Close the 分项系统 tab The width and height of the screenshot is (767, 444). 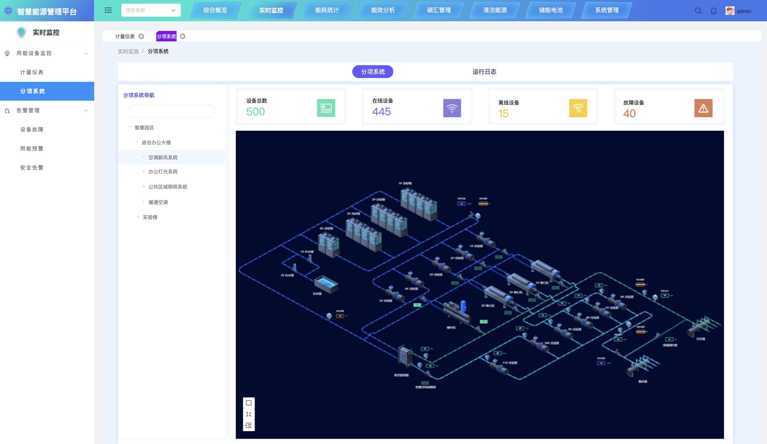(183, 36)
